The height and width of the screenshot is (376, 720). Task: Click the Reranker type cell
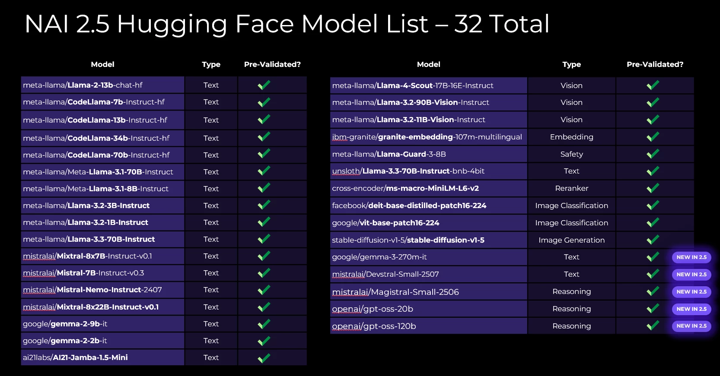(x=571, y=188)
